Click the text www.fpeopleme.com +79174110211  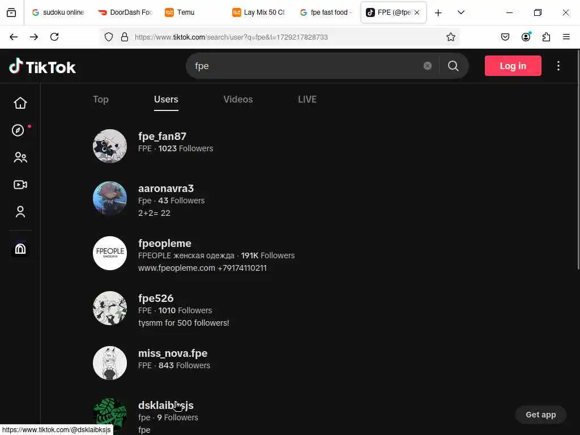[x=202, y=268]
